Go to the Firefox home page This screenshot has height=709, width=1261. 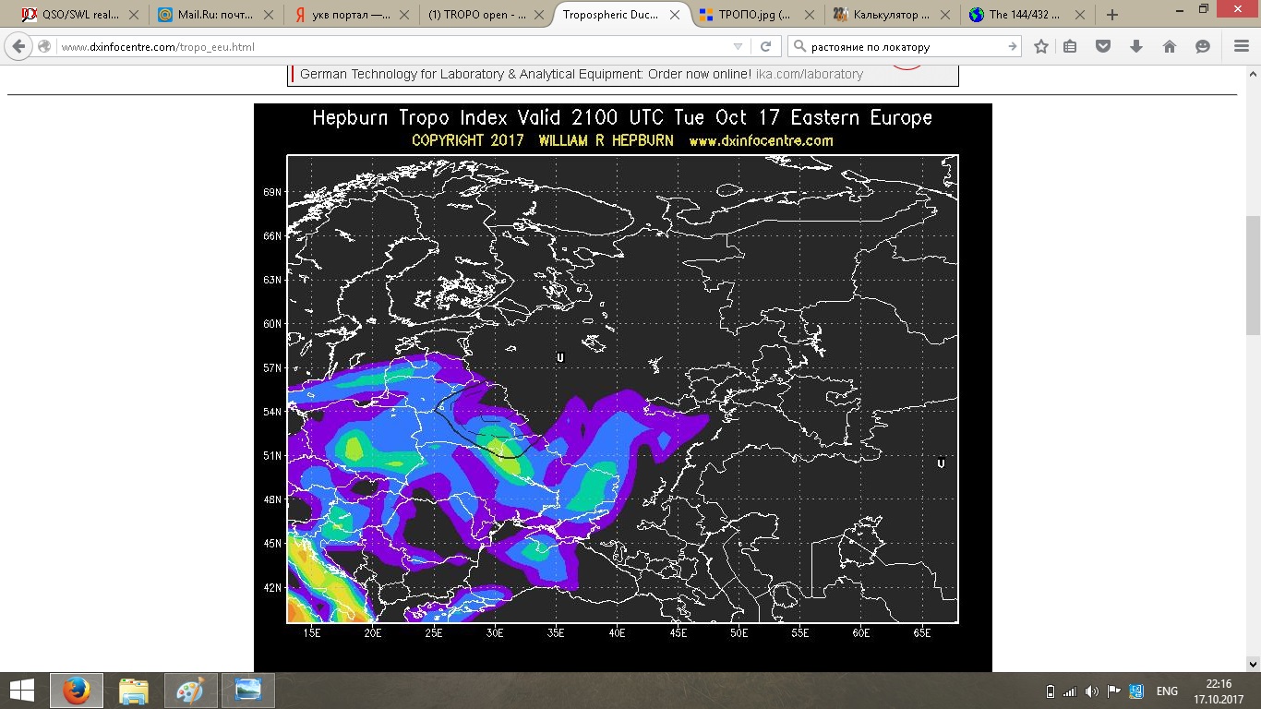pyautogui.click(x=1170, y=47)
